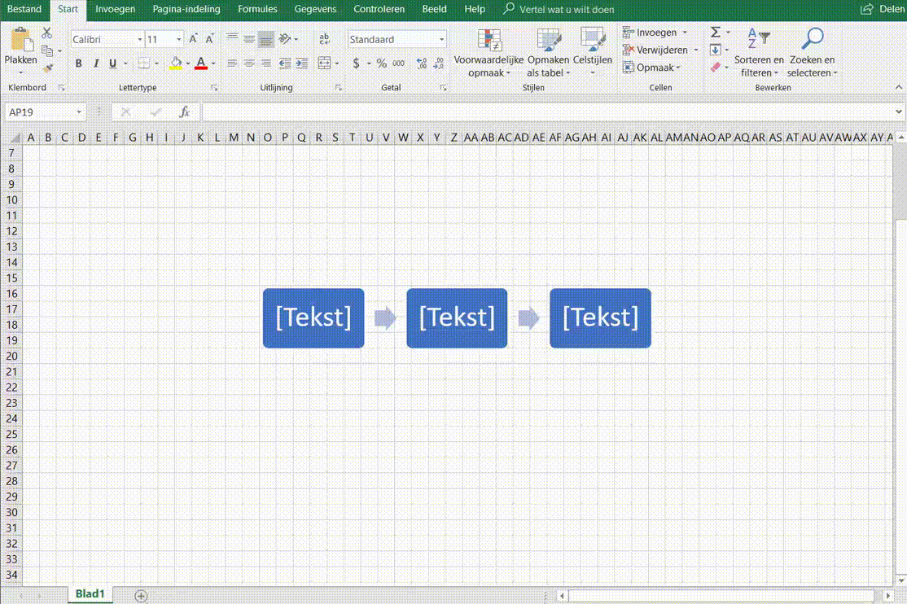Viewport: 907px width, 604px height.
Task: Click the Delen share button
Action: [883, 9]
